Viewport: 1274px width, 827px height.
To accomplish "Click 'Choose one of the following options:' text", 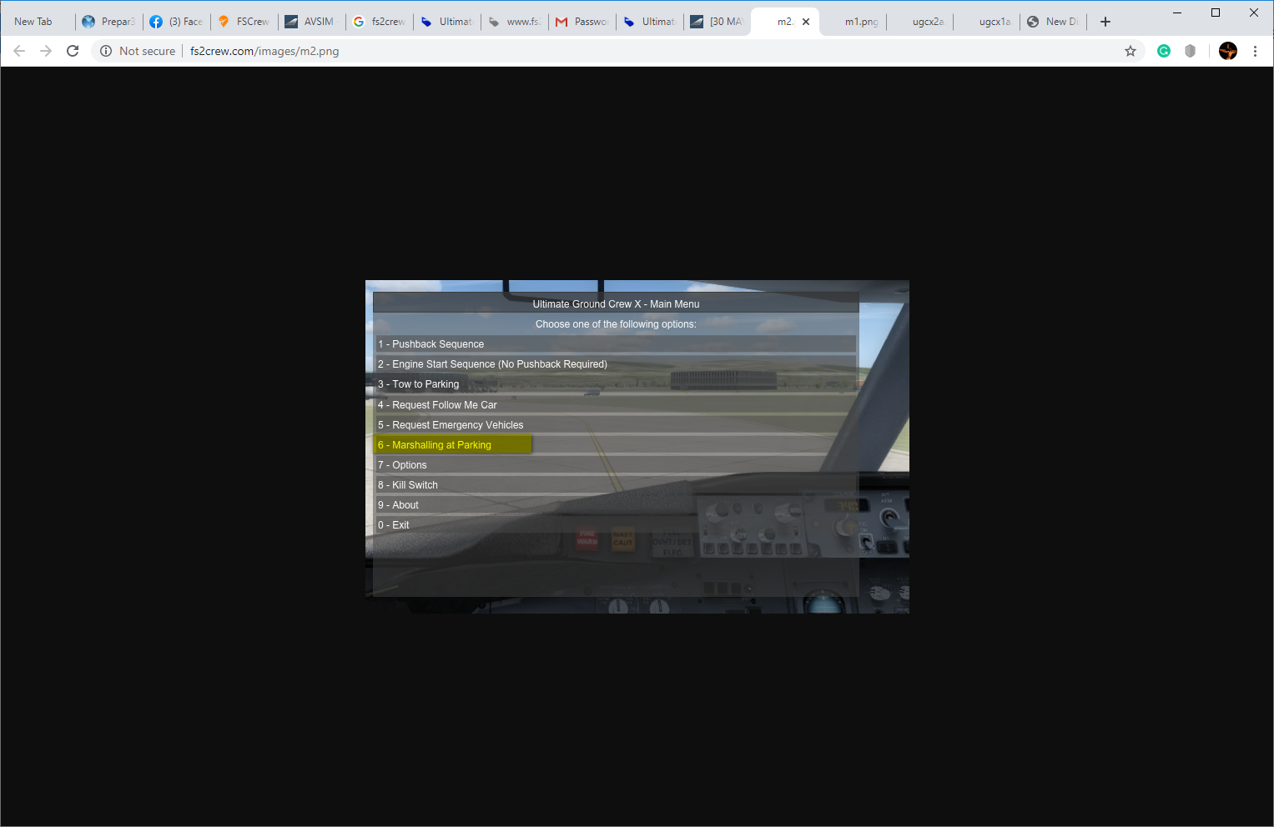I will coord(616,324).
